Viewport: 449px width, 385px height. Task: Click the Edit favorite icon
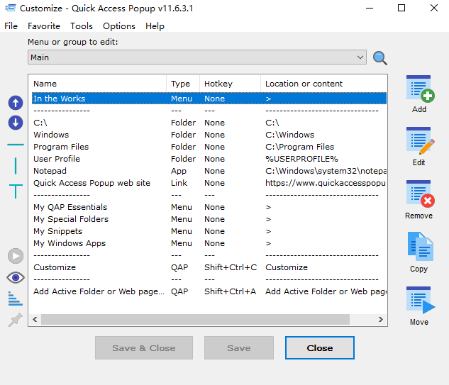click(418, 141)
